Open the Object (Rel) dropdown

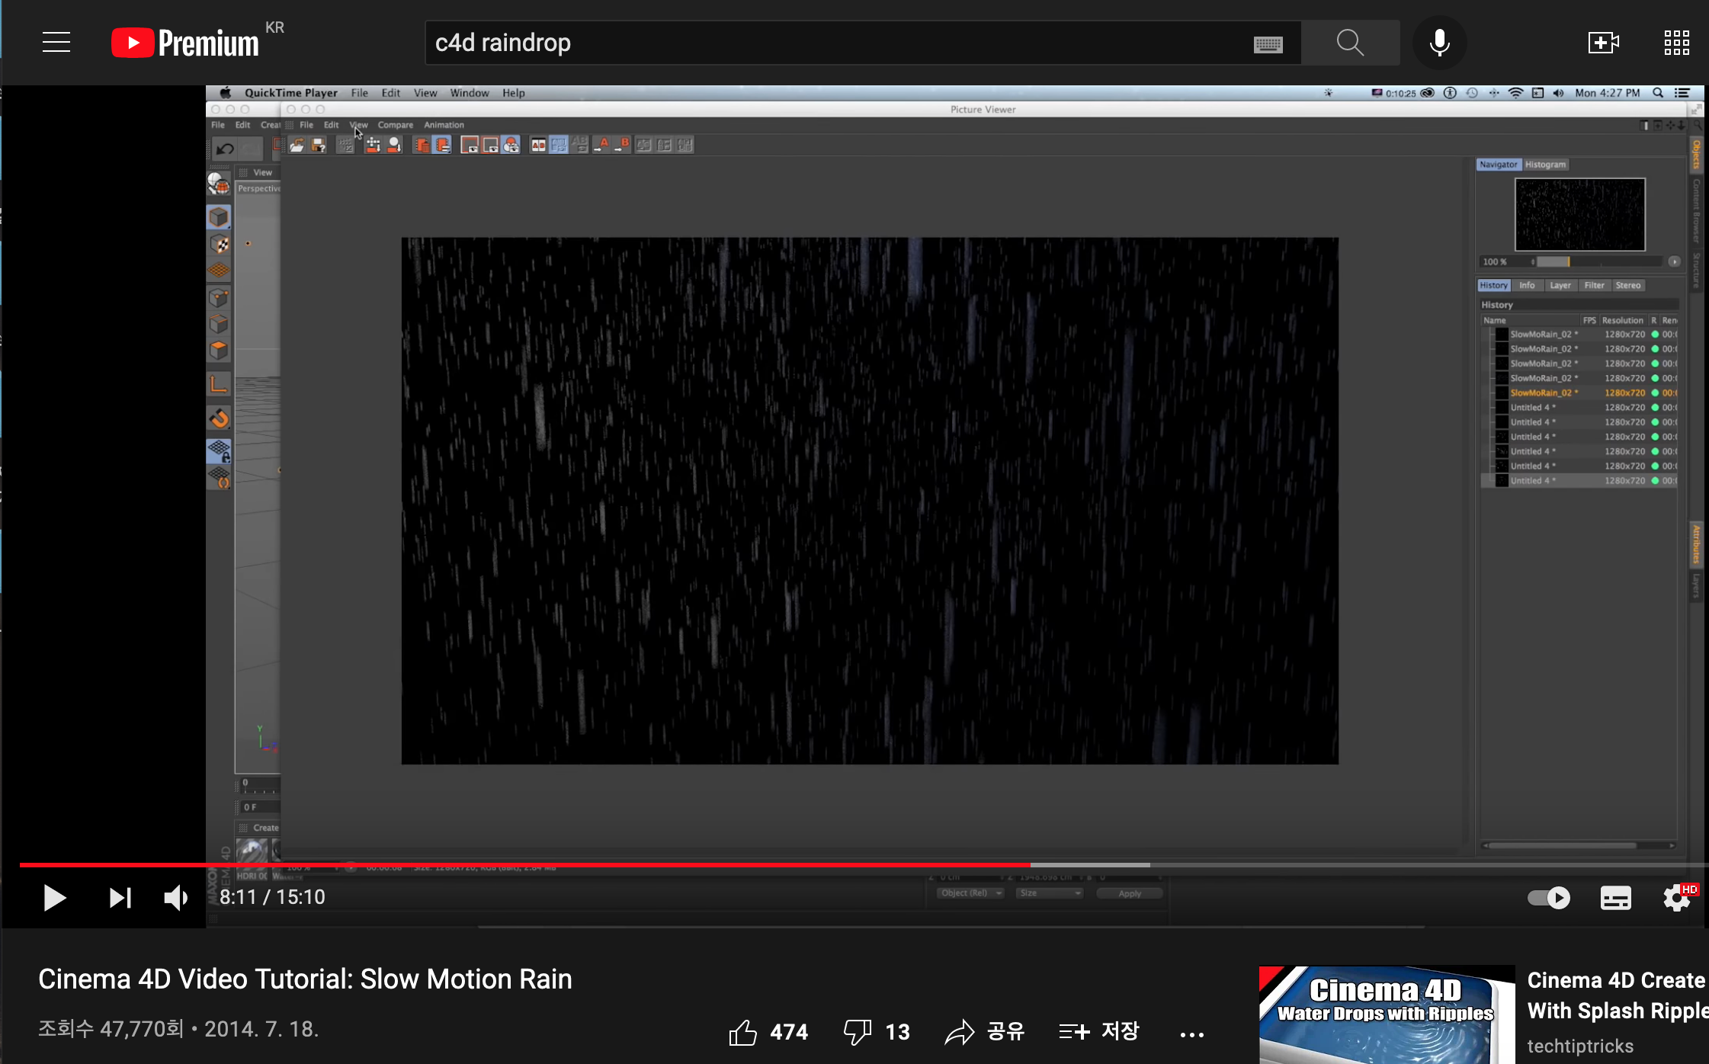(970, 893)
